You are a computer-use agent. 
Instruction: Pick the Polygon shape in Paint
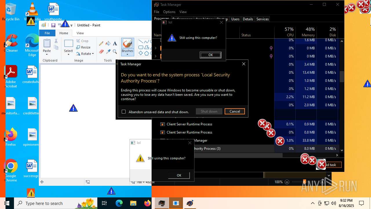coord(147,47)
